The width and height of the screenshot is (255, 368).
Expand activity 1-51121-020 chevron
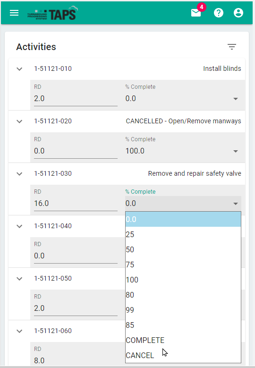19,121
